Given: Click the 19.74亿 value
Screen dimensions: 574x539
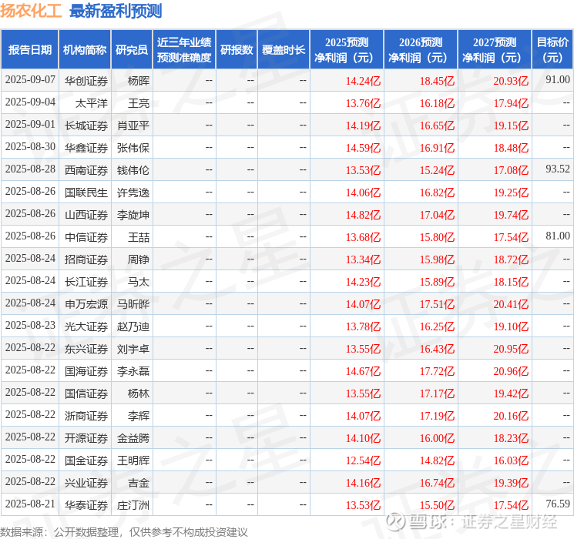Looking at the screenshot, I should pos(511,215).
